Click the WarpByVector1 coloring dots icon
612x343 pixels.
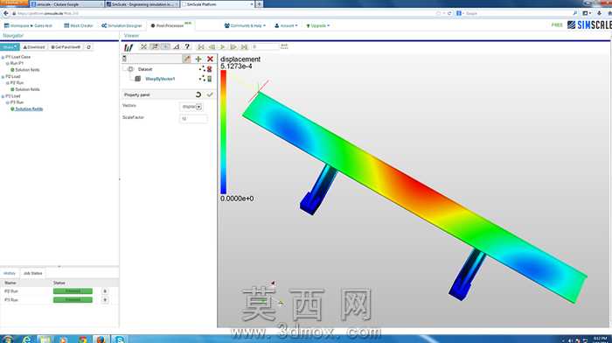202,79
